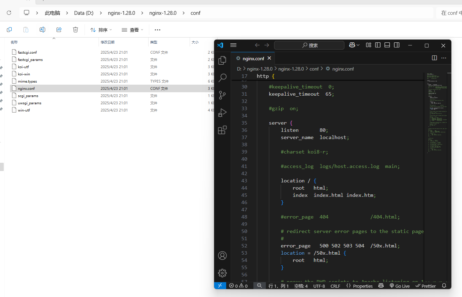Viewport: 462px width, 297px height.
Task: Click the conf breadcrumb in VS Code
Action: tap(314, 69)
